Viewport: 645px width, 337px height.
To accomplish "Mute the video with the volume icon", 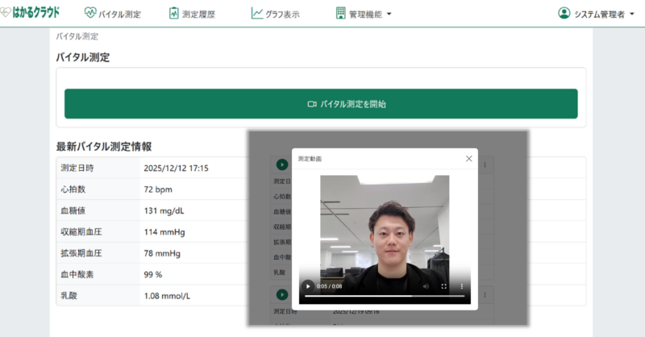I will 426,286.
